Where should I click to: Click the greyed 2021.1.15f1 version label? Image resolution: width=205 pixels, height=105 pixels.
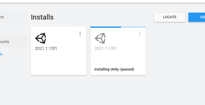tap(105, 48)
